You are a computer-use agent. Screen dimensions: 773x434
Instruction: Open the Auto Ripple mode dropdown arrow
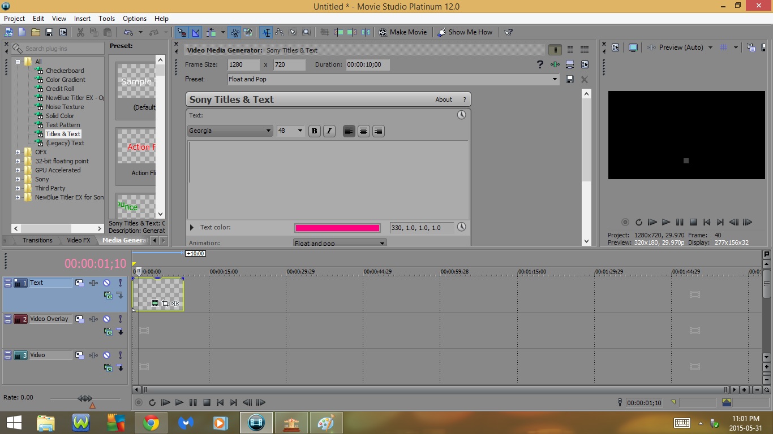223,32
